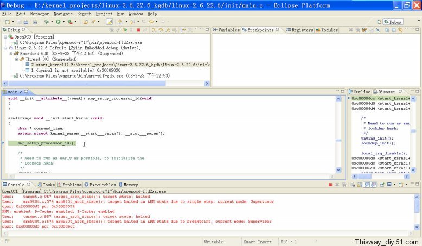Screen dimensions: 422x246
Task: Toggle Show Console on Standard Out change
Action: 367,185
